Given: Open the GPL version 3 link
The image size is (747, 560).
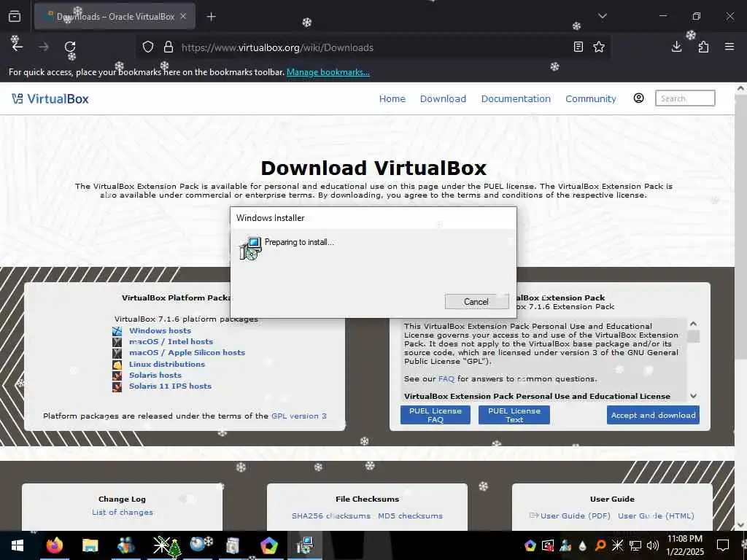Looking at the screenshot, I should point(298,416).
